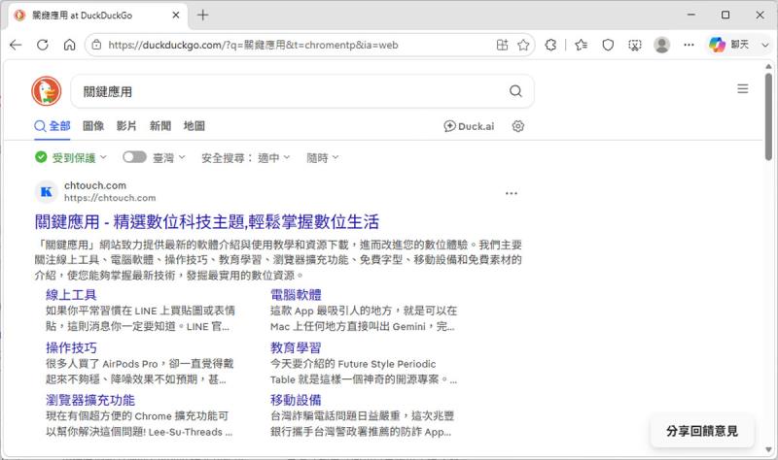Open browser Settings and more ellipsis
The height and width of the screenshot is (460, 778).
click(689, 45)
